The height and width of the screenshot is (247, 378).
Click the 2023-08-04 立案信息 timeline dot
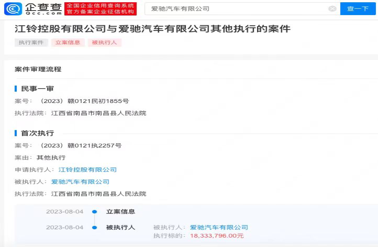click(94, 212)
